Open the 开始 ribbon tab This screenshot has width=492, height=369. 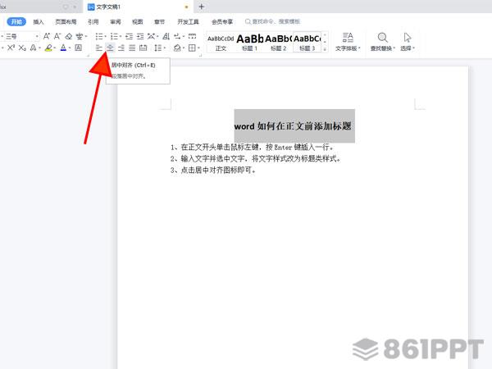pos(16,21)
